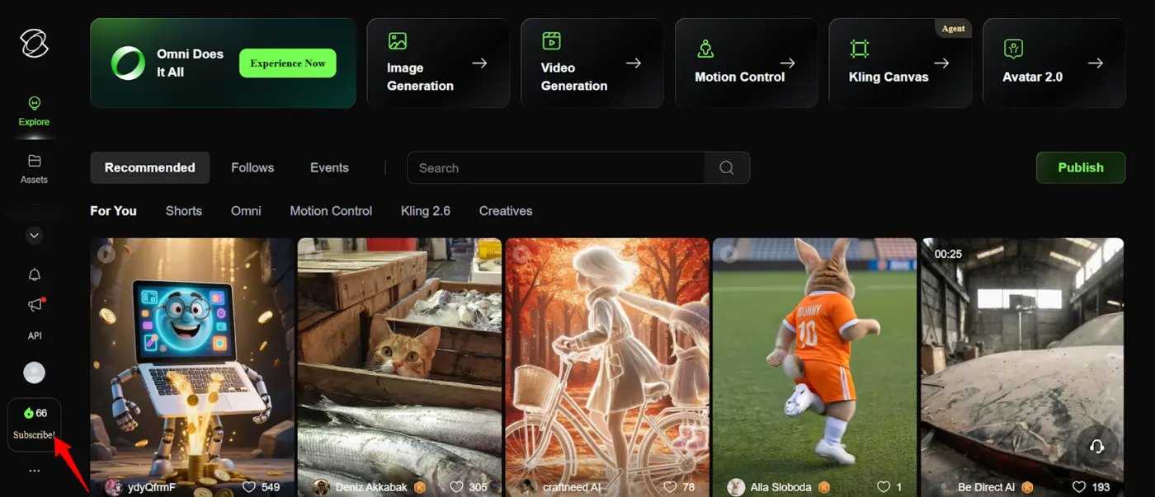
Task: Click the search magnifier icon
Action: [x=726, y=167]
